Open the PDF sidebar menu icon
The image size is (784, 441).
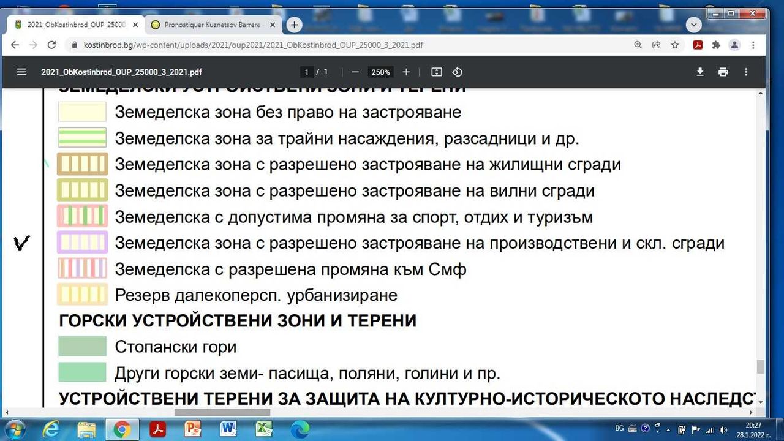pos(22,72)
